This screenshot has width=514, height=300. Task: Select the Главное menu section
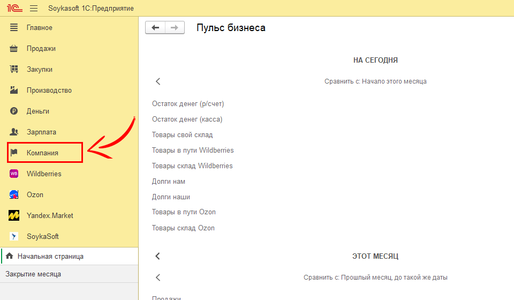pyautogui.click(x=40, y=28)
